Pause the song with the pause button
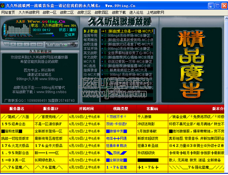 click(20, 44)
